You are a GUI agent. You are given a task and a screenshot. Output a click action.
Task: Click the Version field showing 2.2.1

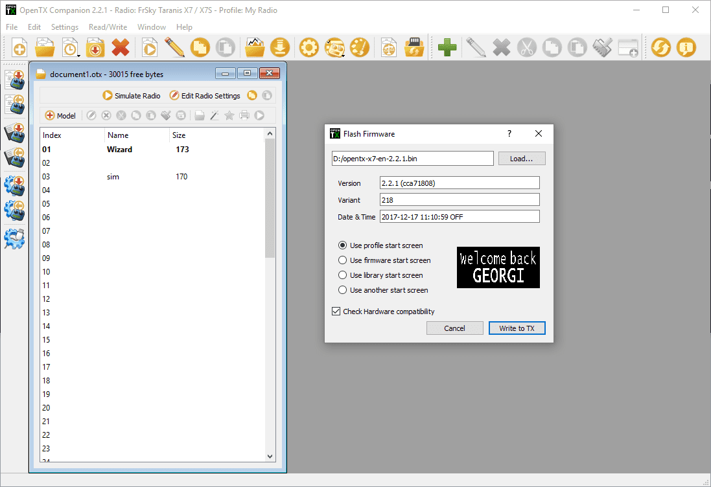460,183
